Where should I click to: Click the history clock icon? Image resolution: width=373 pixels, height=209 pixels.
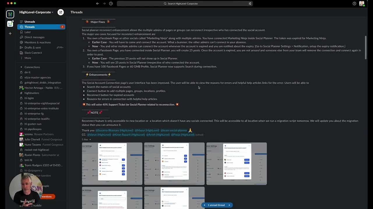pos(111,3)
